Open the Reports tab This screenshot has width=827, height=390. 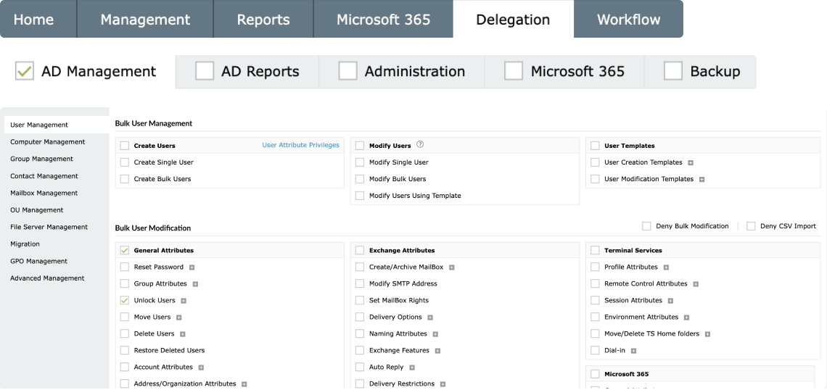point(263,20)
